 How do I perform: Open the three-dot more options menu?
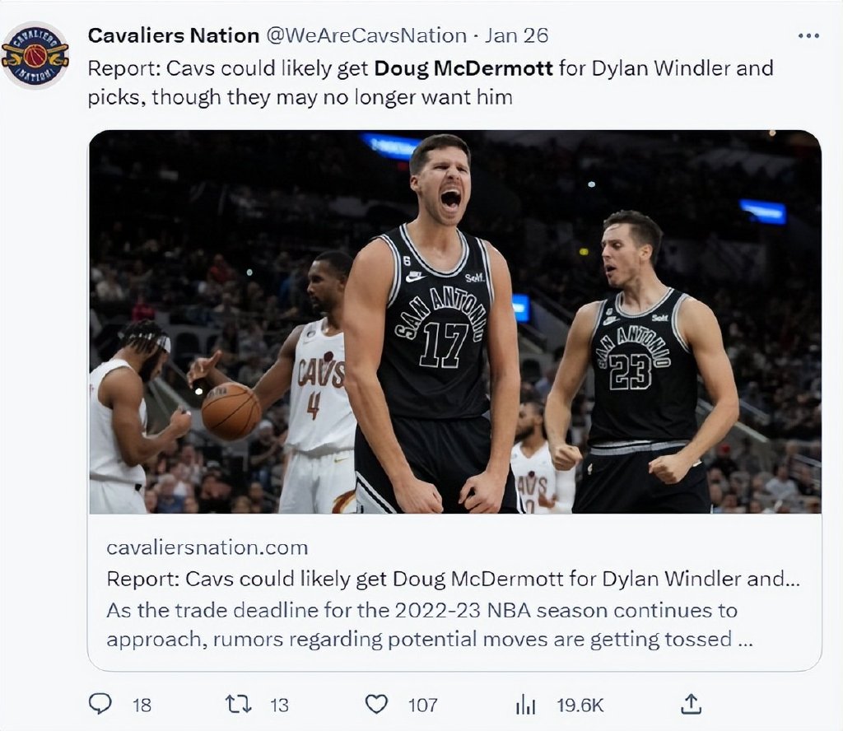click(808, 36)
